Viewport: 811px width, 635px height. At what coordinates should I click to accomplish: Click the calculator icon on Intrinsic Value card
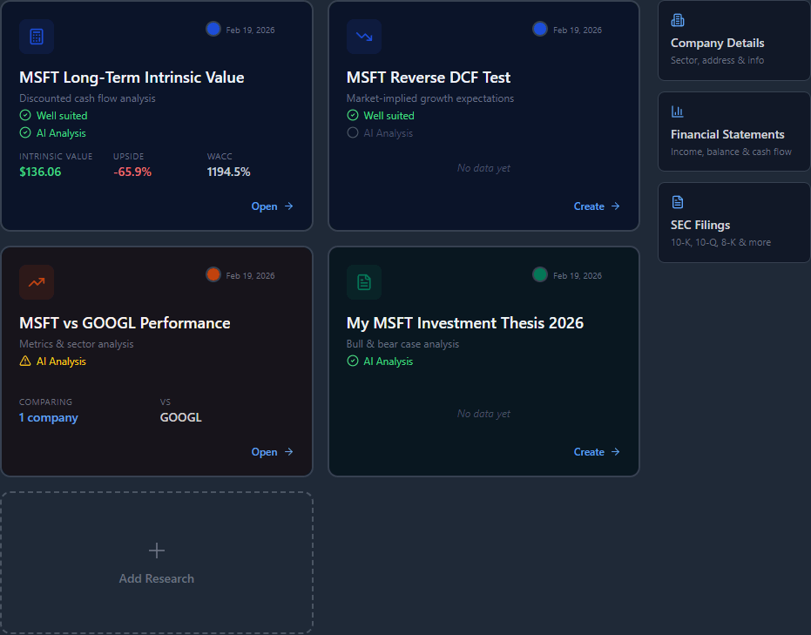point(37,37)
